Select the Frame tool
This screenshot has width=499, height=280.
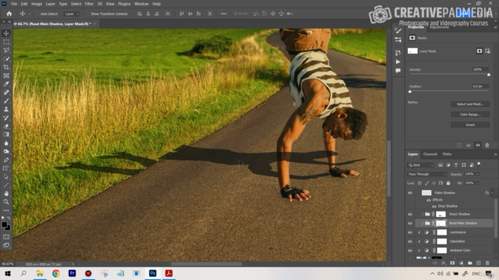(x=6, y=75)
